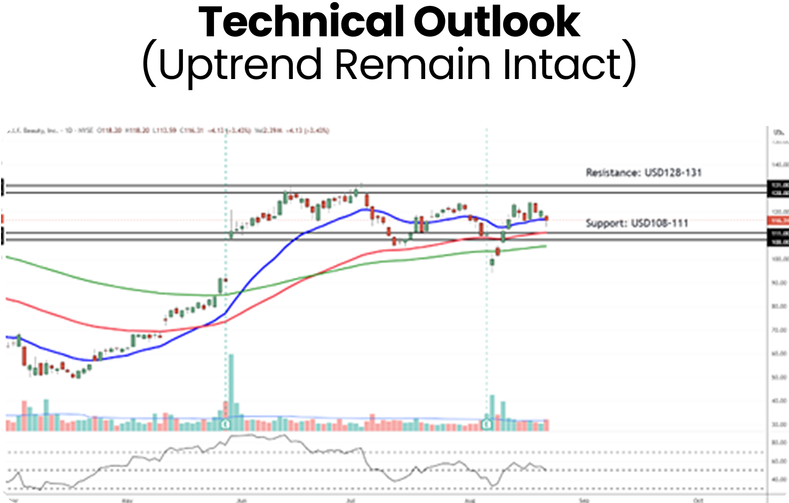Click the tallest volume bar in late May
Screen dimensions: 789x503
point(231,384)
